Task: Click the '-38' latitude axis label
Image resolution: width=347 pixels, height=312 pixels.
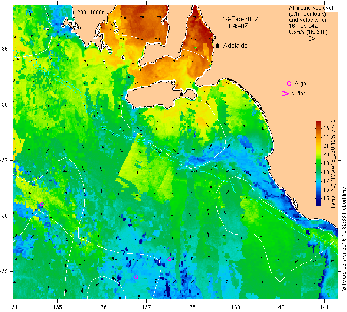Action: pyautogui.click(x=4, y=216)
